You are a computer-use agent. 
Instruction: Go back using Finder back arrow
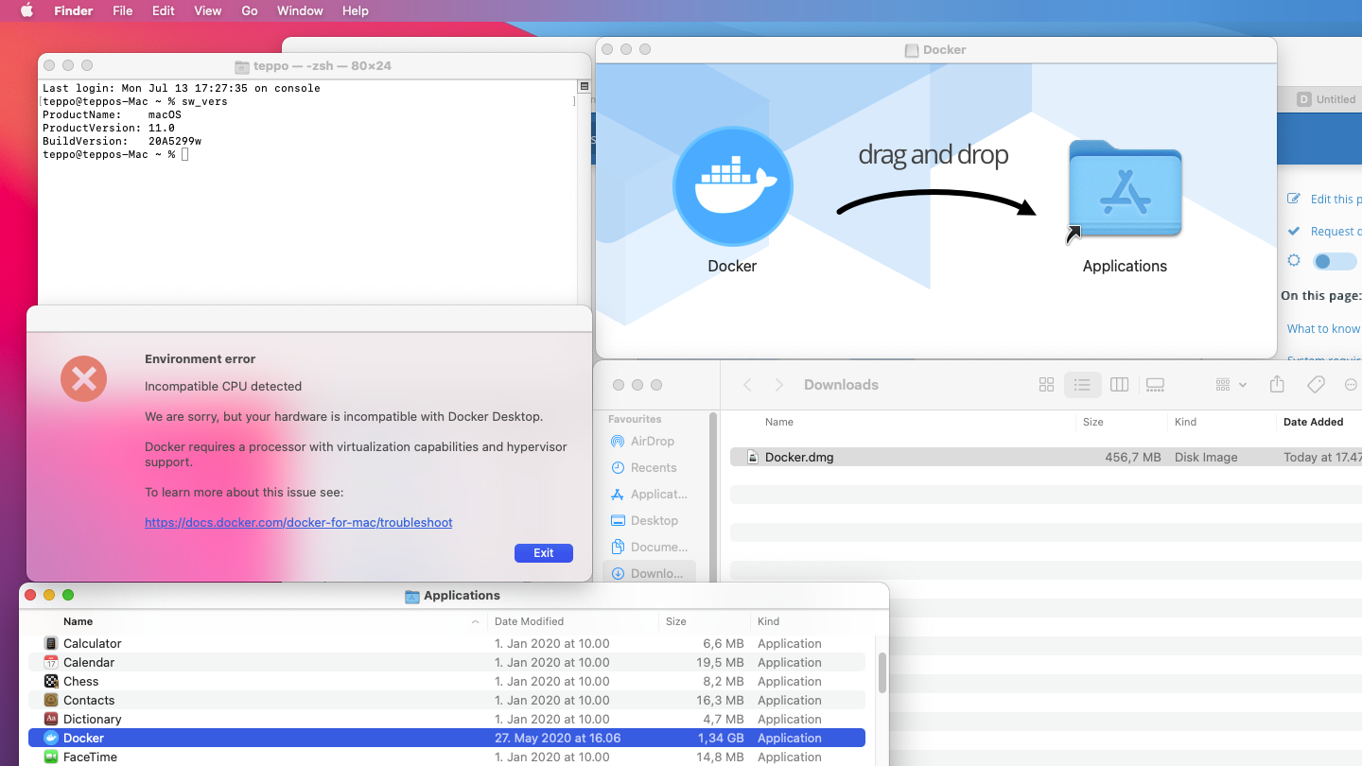coord(747,385)
